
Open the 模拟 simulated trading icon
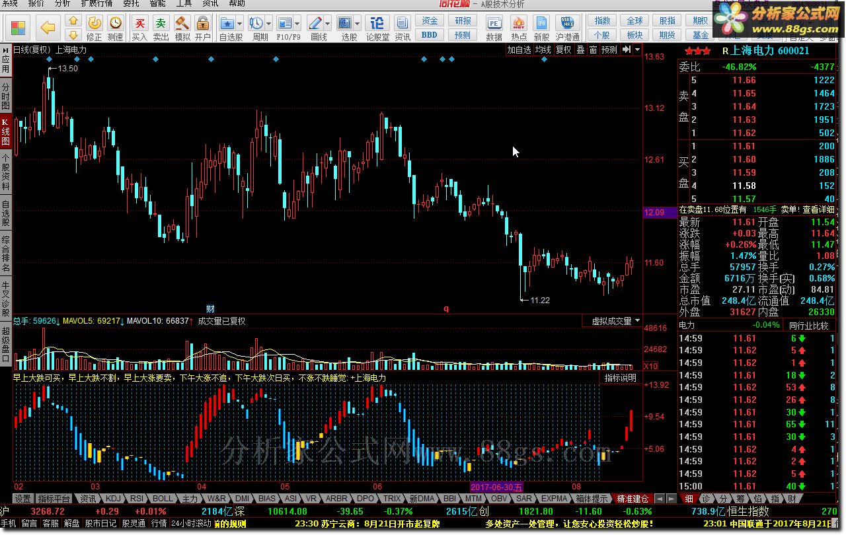182,28
